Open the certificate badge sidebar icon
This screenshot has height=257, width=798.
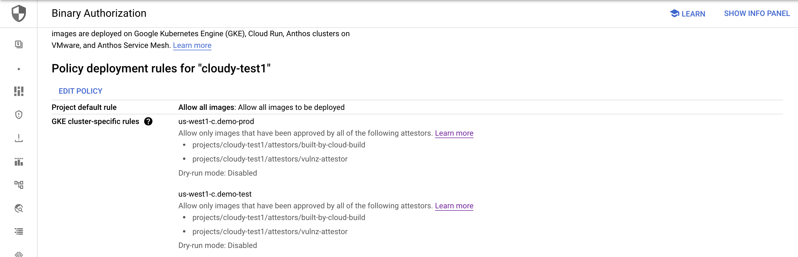19,44
